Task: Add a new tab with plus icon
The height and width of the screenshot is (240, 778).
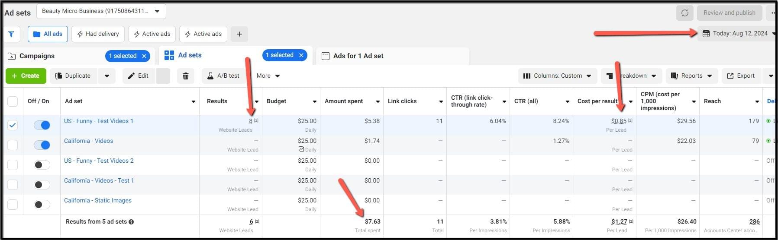Action: coord(239,34)
